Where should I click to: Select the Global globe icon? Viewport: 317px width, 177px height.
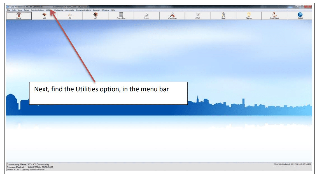point(300,16)
